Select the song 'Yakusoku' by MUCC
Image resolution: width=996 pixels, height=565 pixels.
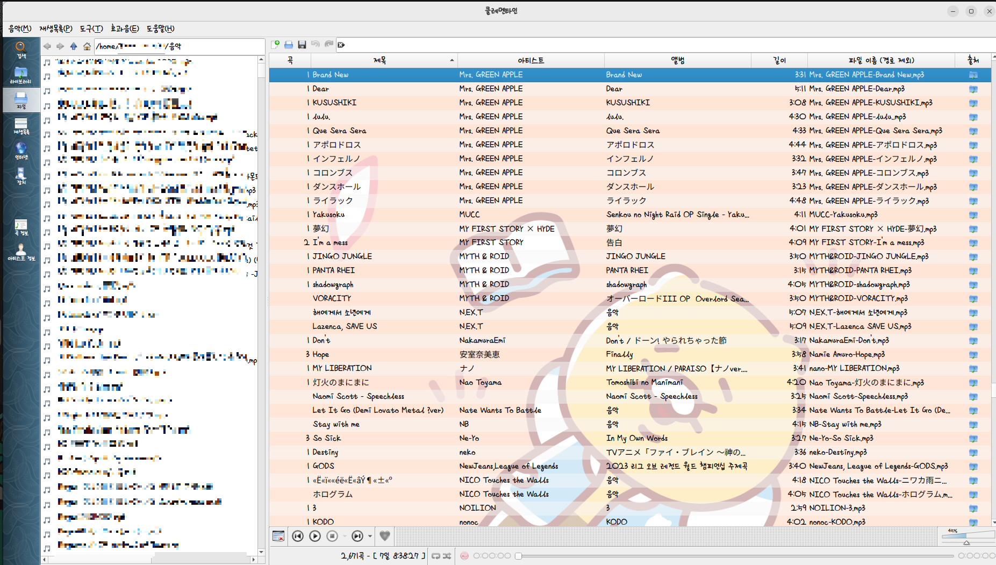[x=630, y=214]
